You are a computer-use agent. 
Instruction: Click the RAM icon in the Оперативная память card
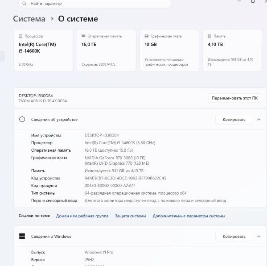[83, 36]
